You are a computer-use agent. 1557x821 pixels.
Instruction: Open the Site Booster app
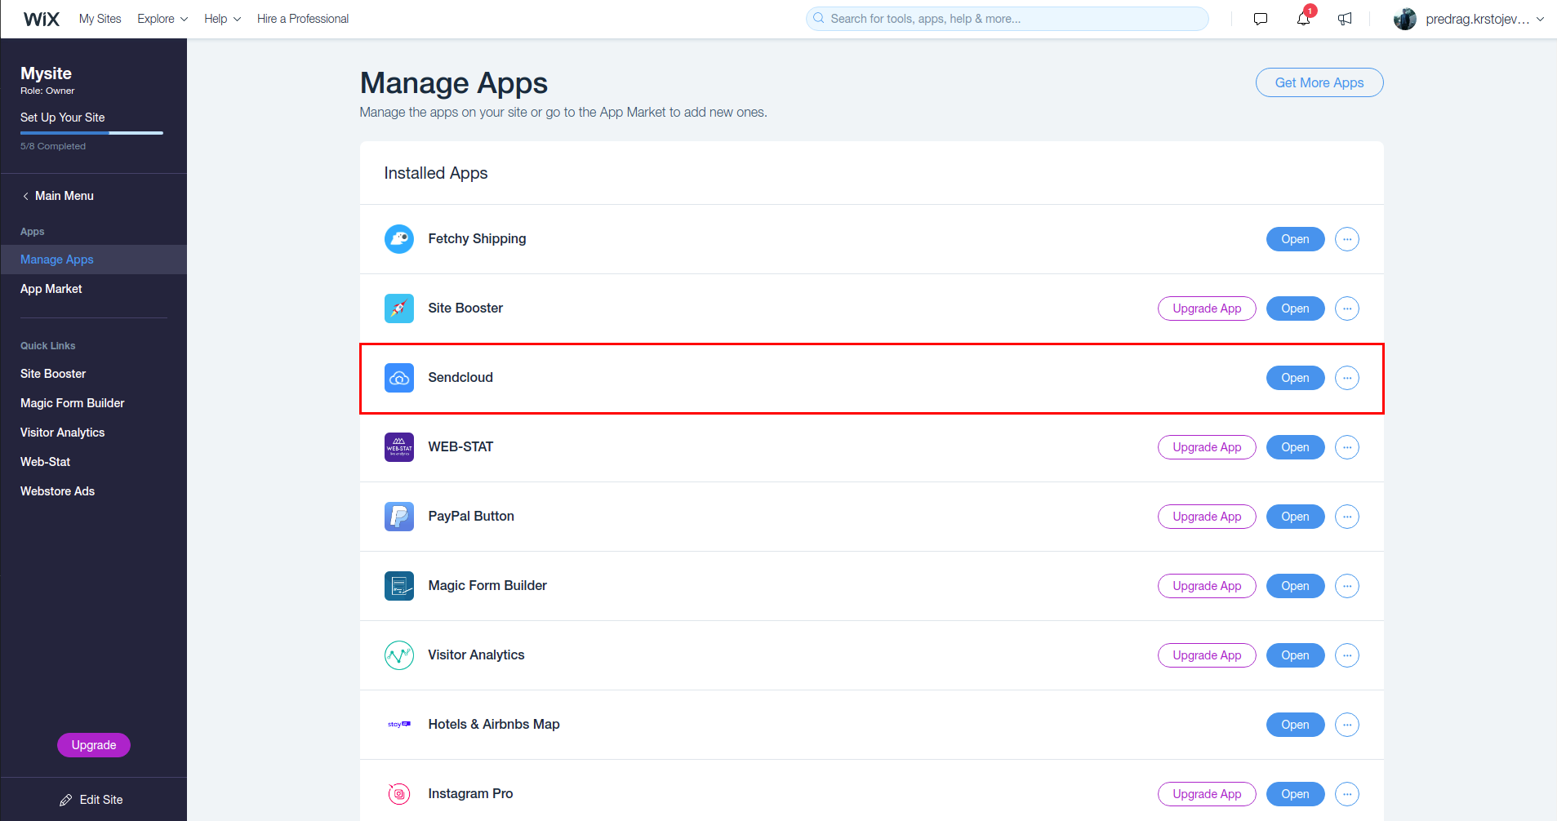click(x=1295, y=308)
